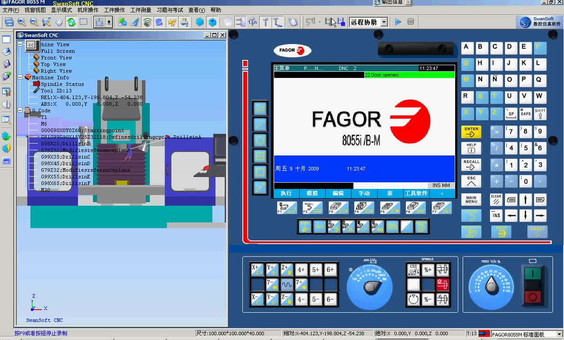The image size is (564, 340).
Task: Click the spindle speed %- key
Action: pyautogui.click(x=428, y=299)
